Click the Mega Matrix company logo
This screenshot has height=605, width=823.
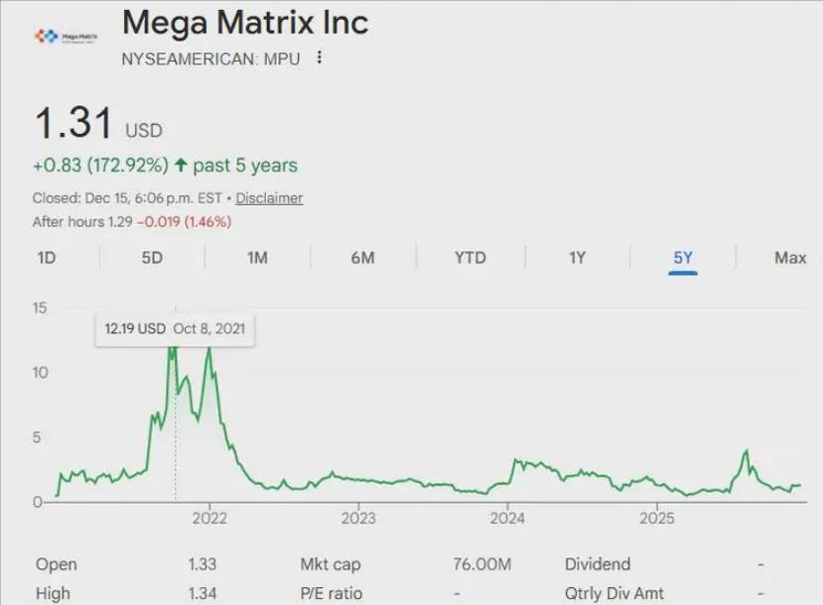point(68,37)
